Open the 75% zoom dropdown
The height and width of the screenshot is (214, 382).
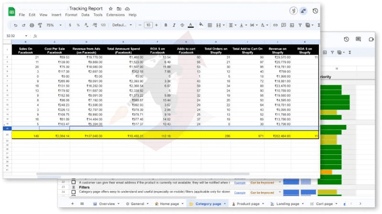(x=53, y=25)
